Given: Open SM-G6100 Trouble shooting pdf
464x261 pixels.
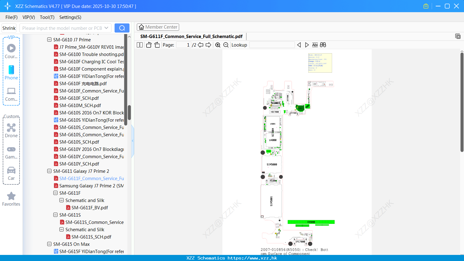Looking at the screenshot, I should click(x=89, y=54).
